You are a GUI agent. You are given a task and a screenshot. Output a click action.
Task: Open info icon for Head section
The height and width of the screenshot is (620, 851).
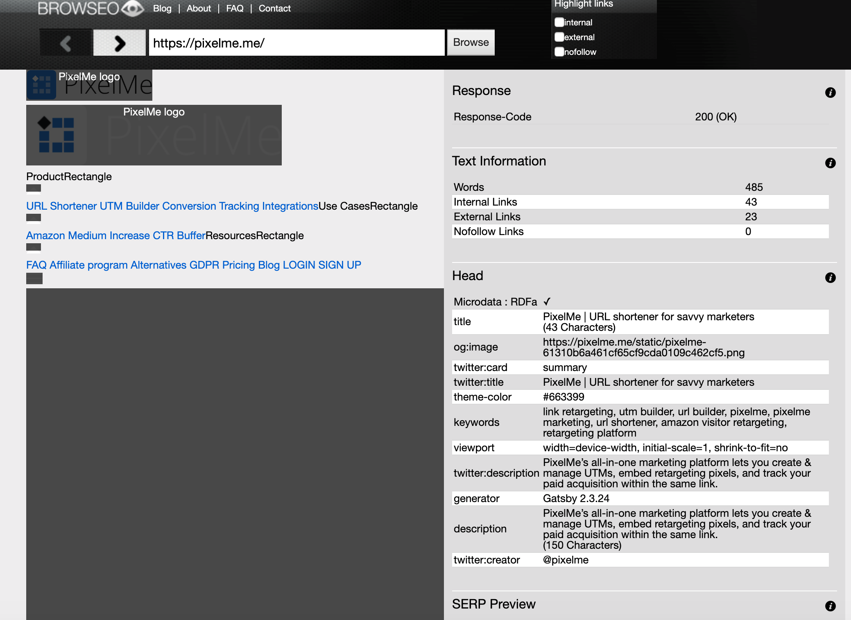click(830, 278)
